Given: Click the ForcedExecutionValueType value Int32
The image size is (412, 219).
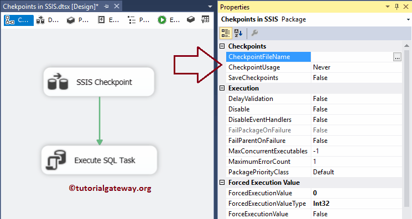Looking at the screenshot, I should click(321, 204).
